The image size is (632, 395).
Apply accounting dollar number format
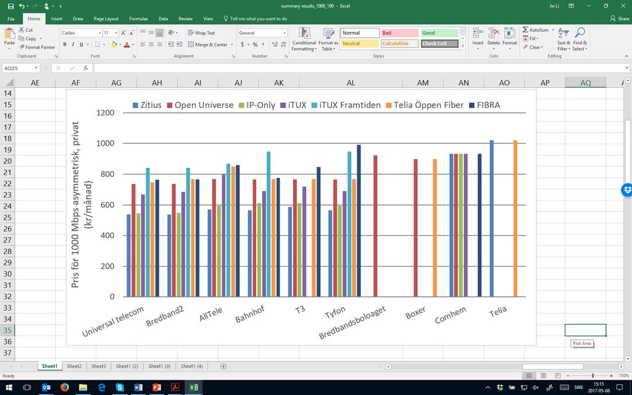point(242,44)
